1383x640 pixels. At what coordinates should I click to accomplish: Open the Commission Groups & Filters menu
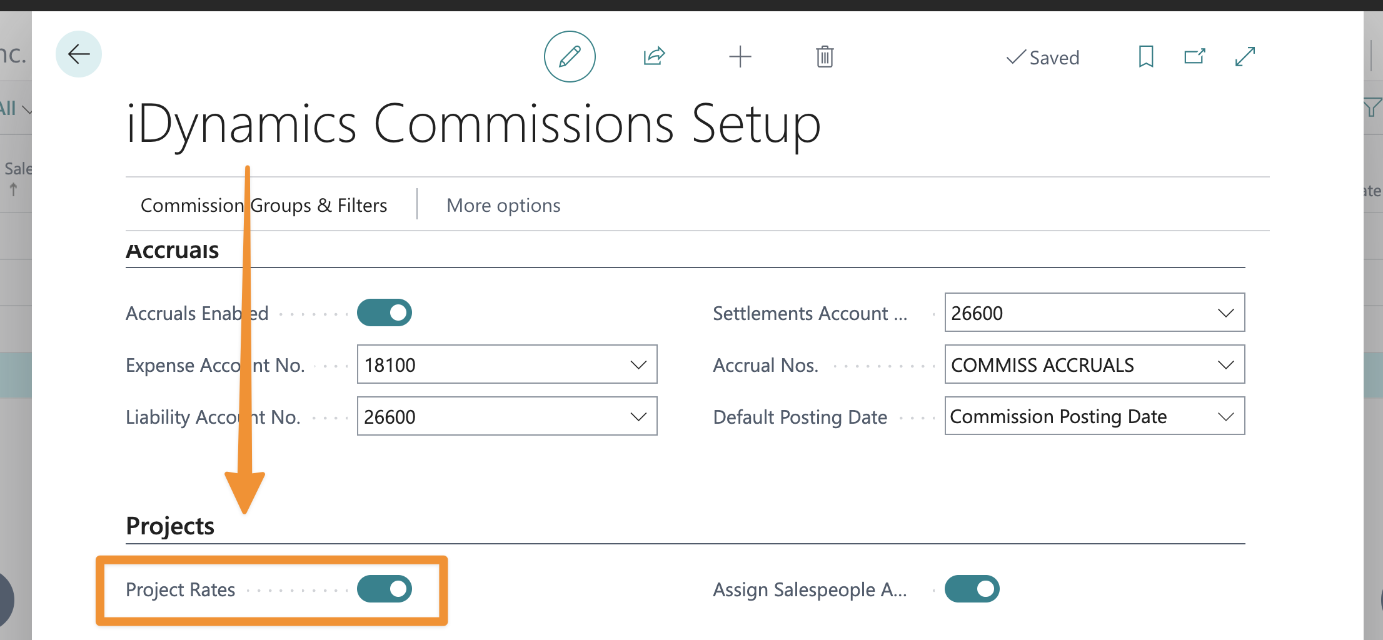coord(264,205)
